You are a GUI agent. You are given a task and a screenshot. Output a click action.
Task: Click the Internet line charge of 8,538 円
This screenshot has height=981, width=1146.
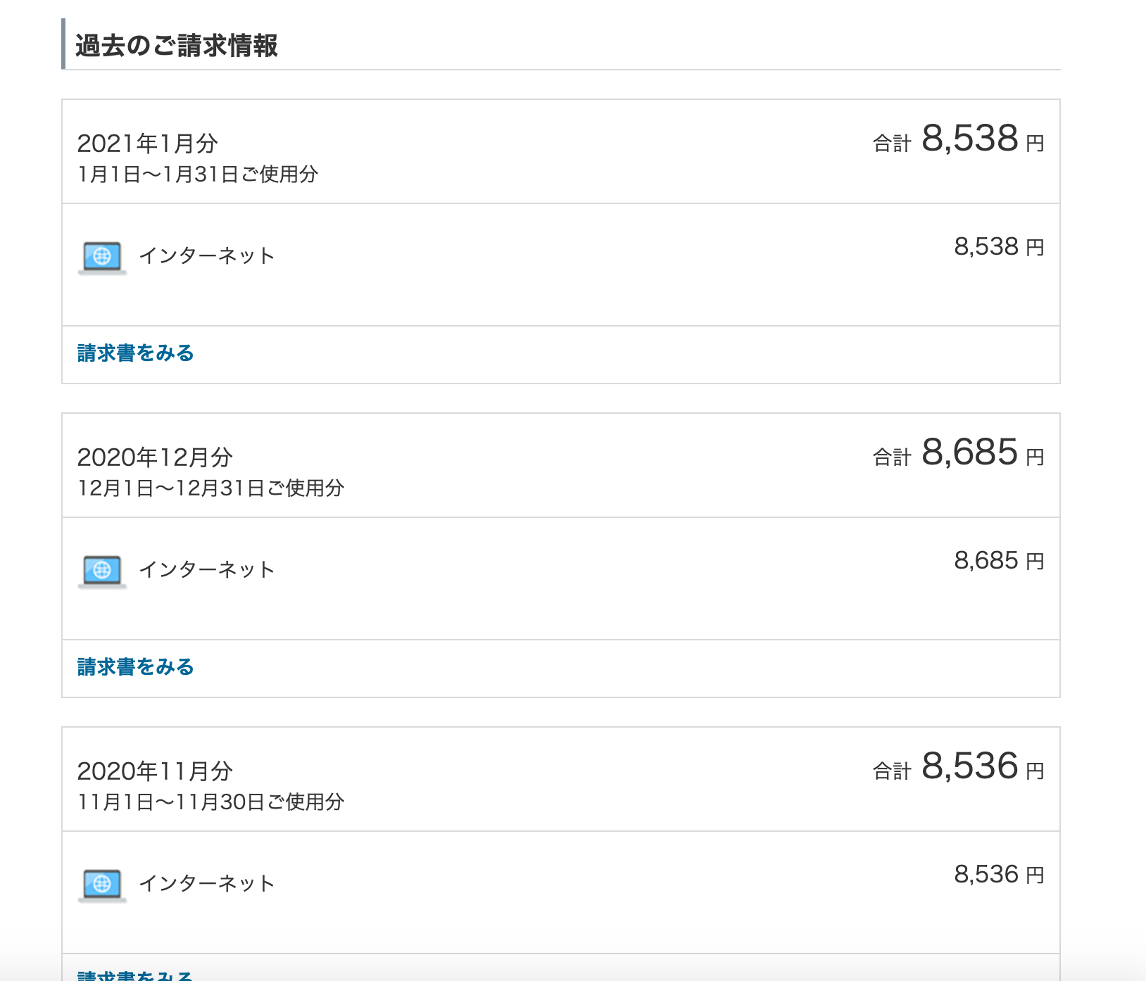click(x=999, y=247)
